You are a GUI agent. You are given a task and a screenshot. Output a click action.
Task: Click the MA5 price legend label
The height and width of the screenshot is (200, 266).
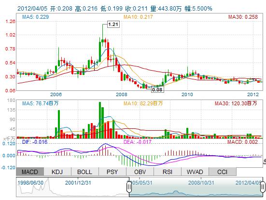coord(35,17)
